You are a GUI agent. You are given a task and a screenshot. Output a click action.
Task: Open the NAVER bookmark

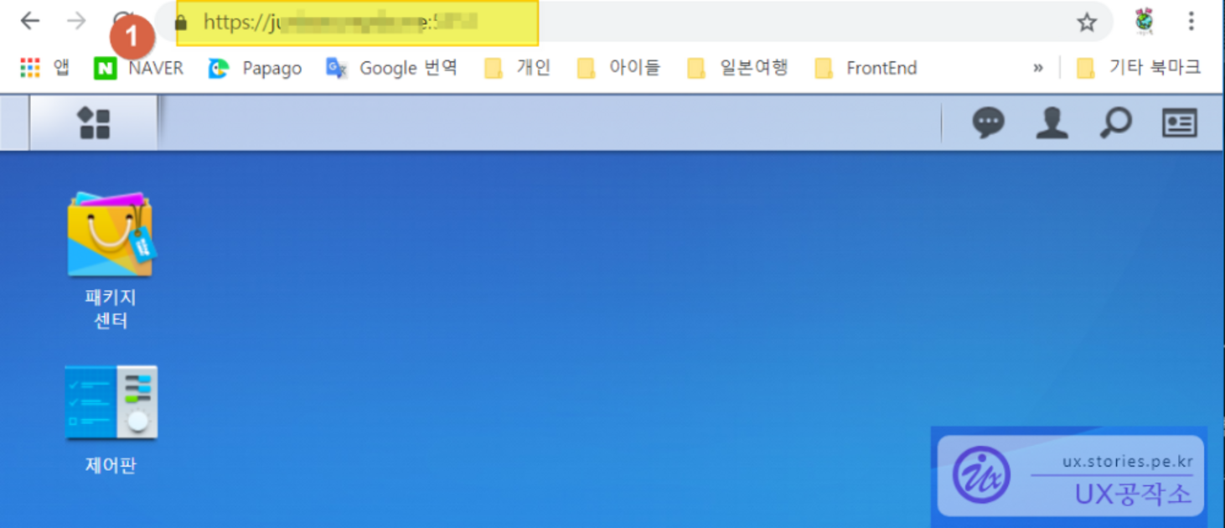[x=138, y=68]
